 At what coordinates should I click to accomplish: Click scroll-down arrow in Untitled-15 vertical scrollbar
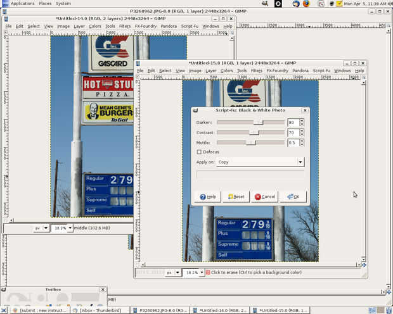[364, 259]
